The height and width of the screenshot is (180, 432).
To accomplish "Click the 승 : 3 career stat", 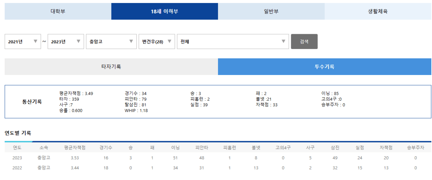I will [x=196, y=93].
